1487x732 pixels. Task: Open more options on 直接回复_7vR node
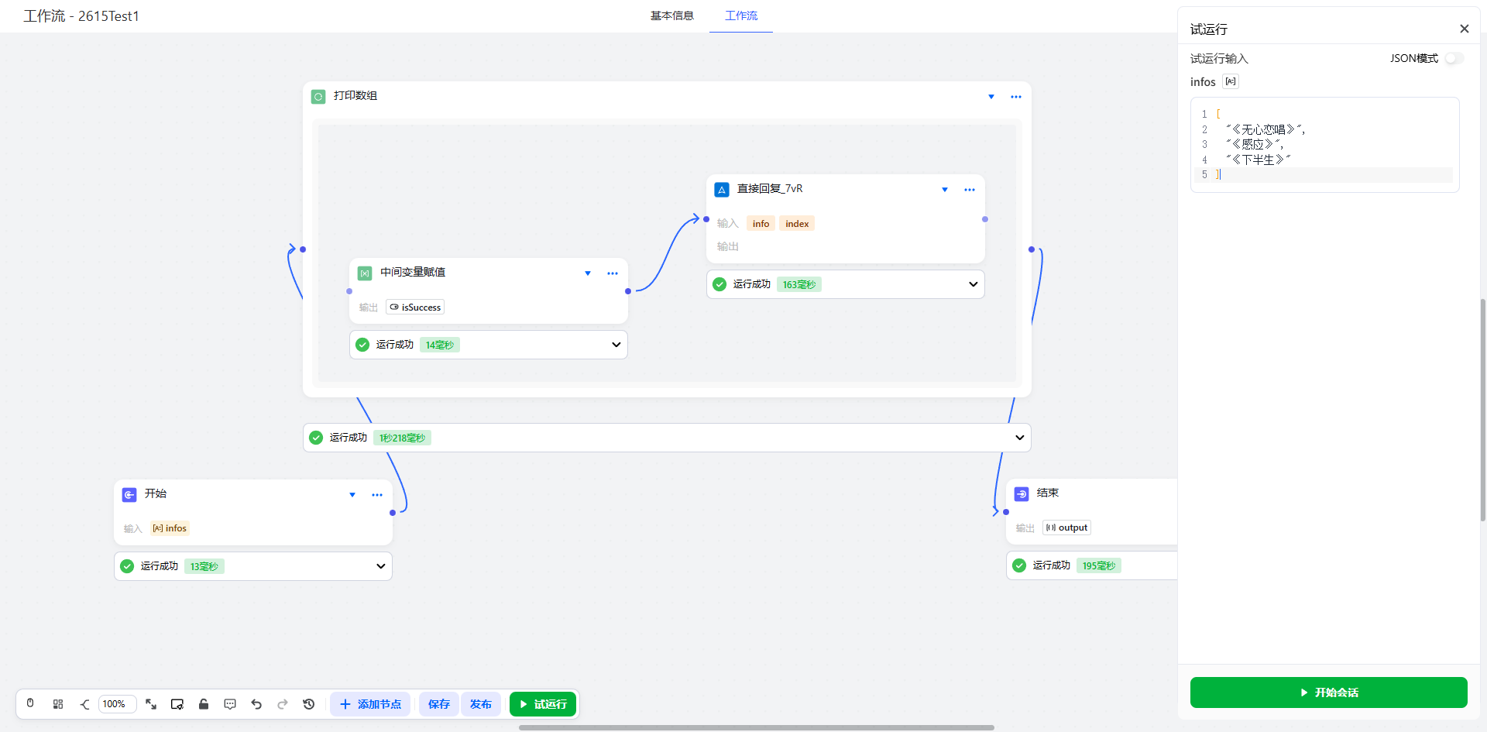click(x=970, y=190)
